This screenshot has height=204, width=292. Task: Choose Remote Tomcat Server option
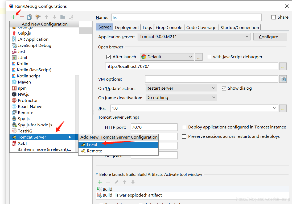coord(118,151)
